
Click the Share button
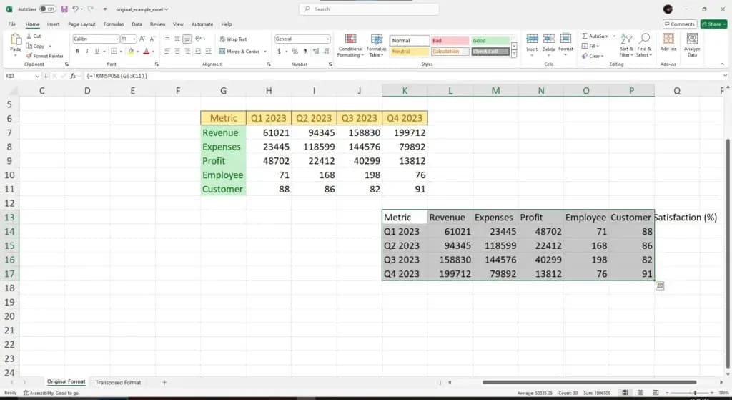click(x=714, y=24)
